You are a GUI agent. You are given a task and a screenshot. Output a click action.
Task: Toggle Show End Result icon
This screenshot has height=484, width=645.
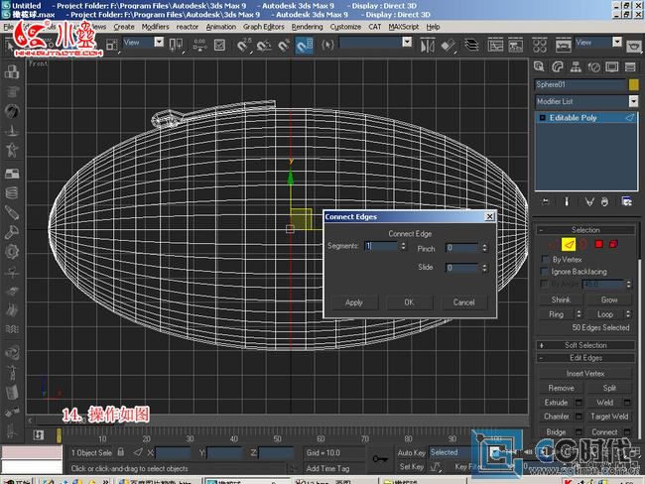coord(567,201)
